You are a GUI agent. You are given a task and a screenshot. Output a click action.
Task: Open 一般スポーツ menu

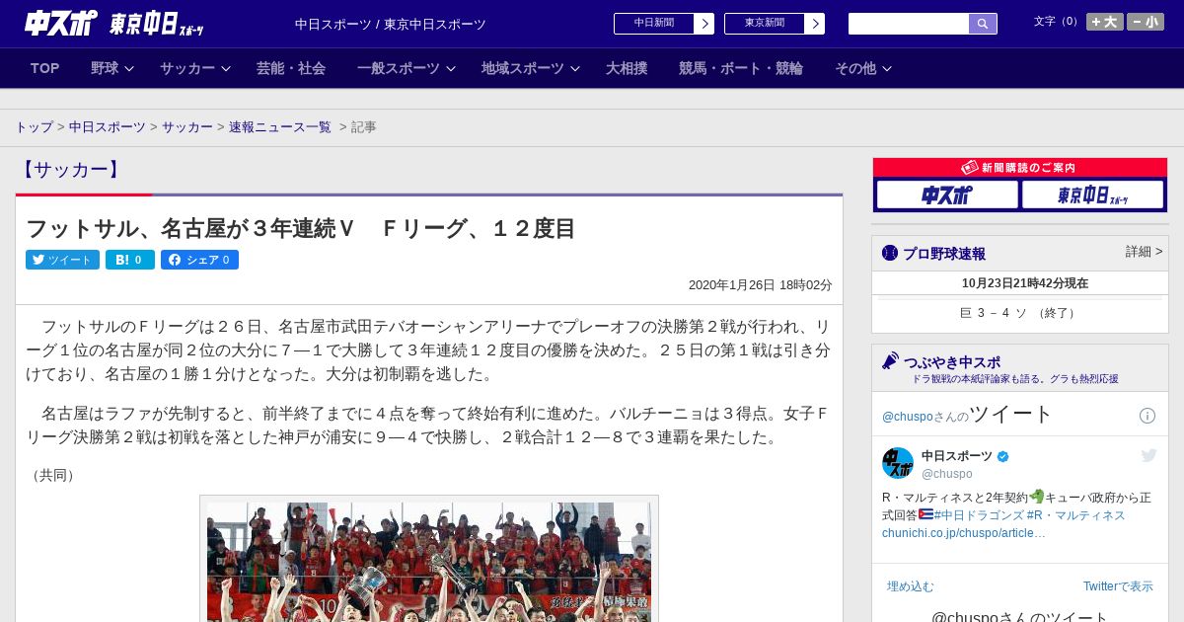(x=399, y=68)
